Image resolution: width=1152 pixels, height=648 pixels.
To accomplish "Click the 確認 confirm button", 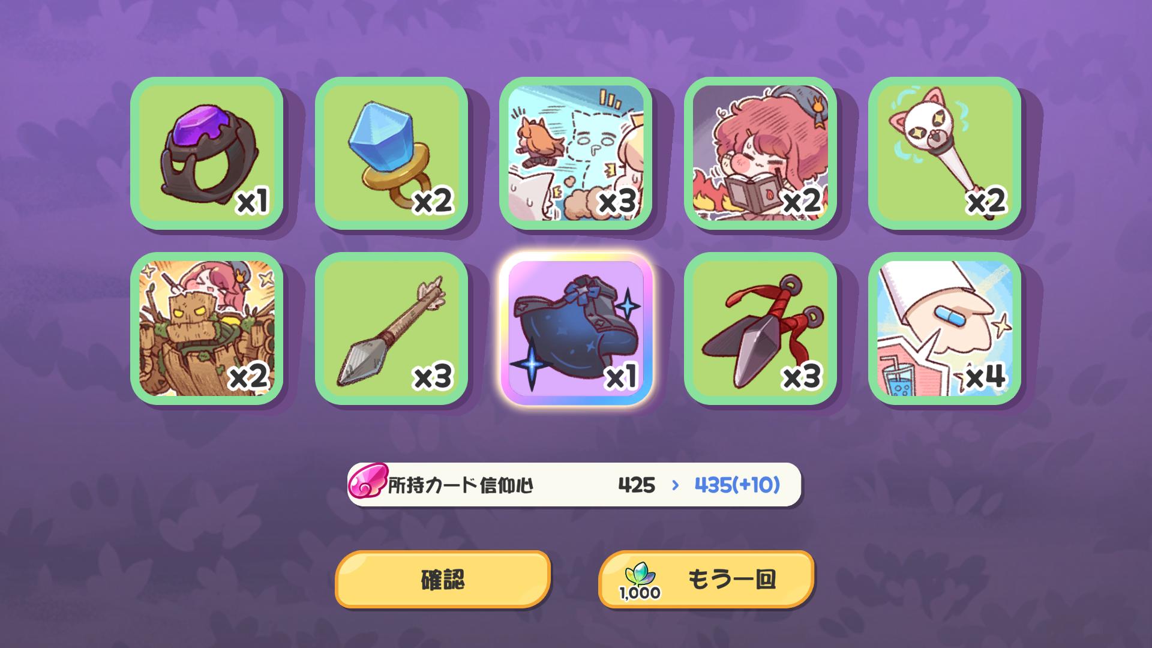I will [x=443, y=579].
